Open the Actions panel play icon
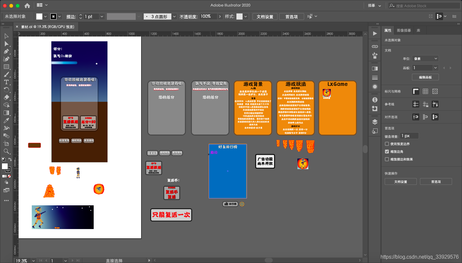The width and height of the screenshot is (462, 263). (x=375, y=33)
